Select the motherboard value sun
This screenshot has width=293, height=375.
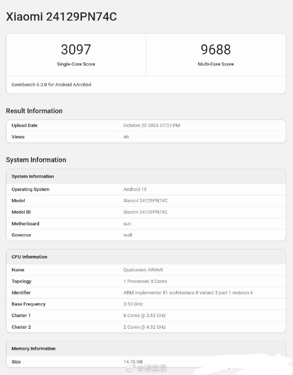click(x=127, y=224)
